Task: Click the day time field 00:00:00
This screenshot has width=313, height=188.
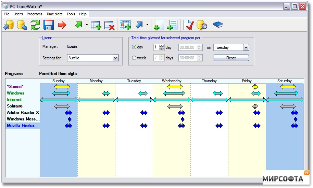Action: [190, 47]
